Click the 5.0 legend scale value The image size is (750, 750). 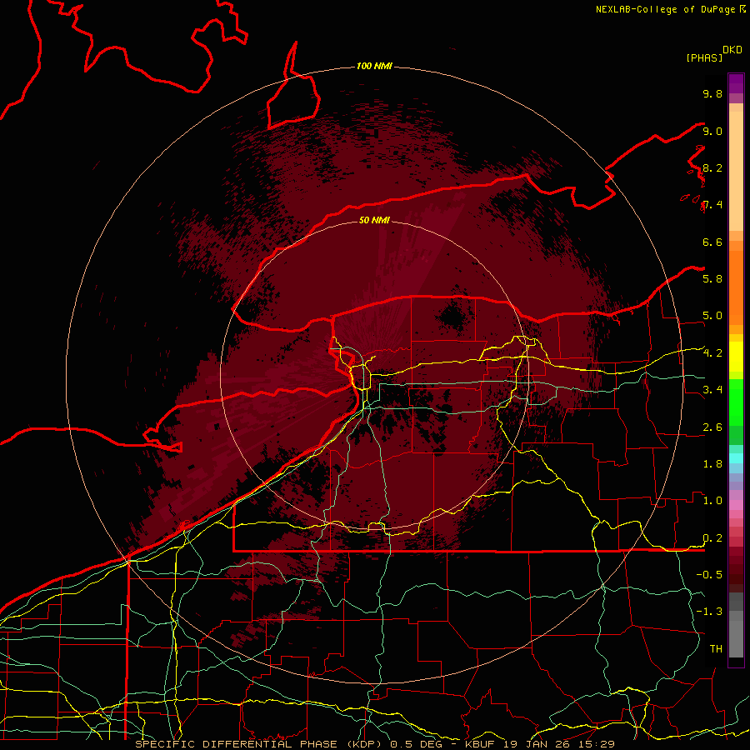[x=712, y=316]
